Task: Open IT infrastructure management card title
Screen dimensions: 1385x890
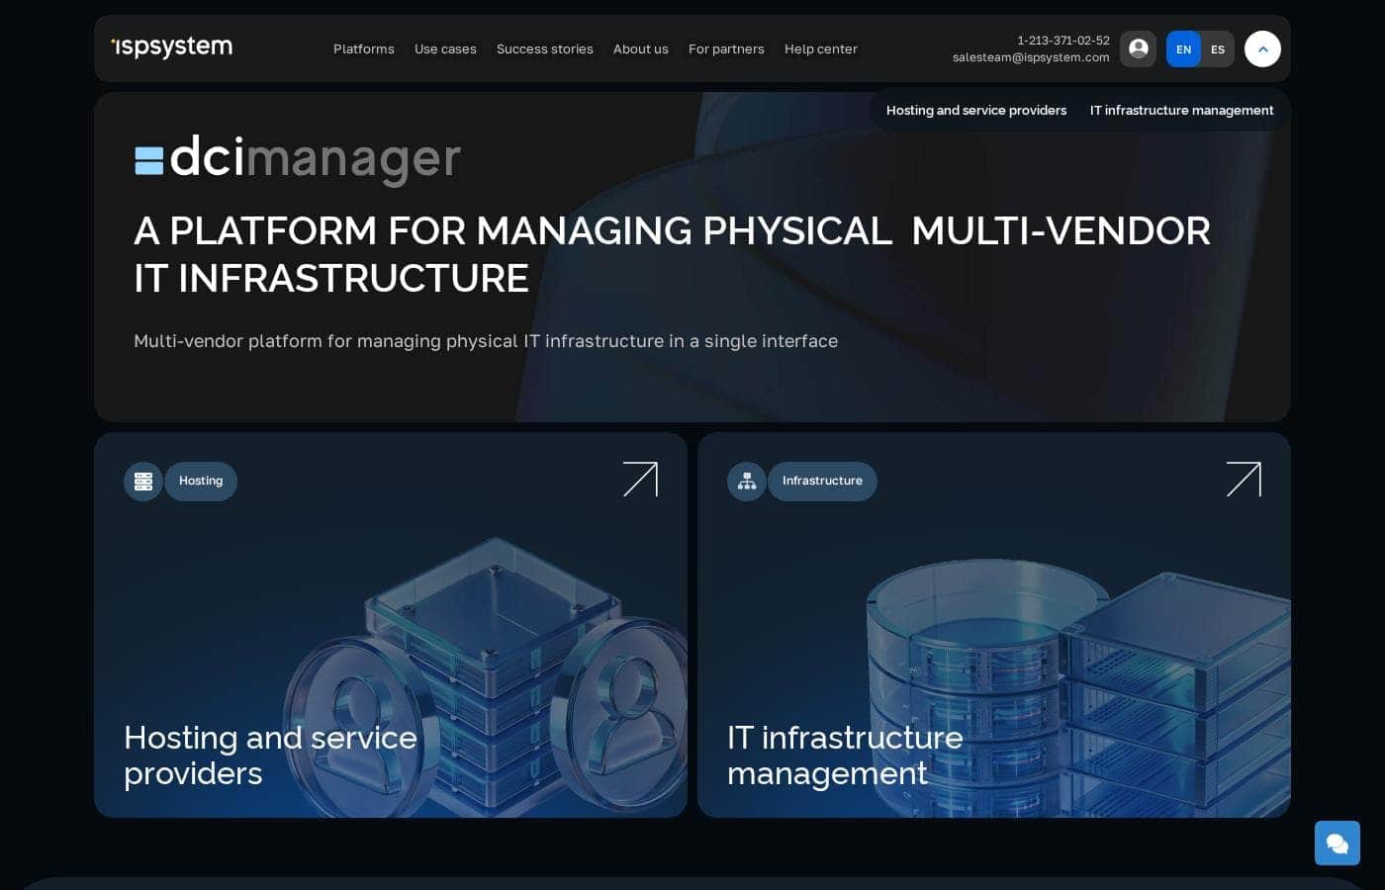Action: pyautogui.click(x=845, y=756)
